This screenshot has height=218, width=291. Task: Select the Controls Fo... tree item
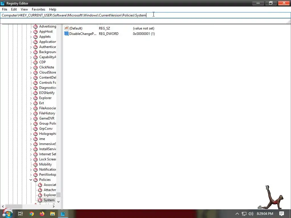click(x=47, y=83)
